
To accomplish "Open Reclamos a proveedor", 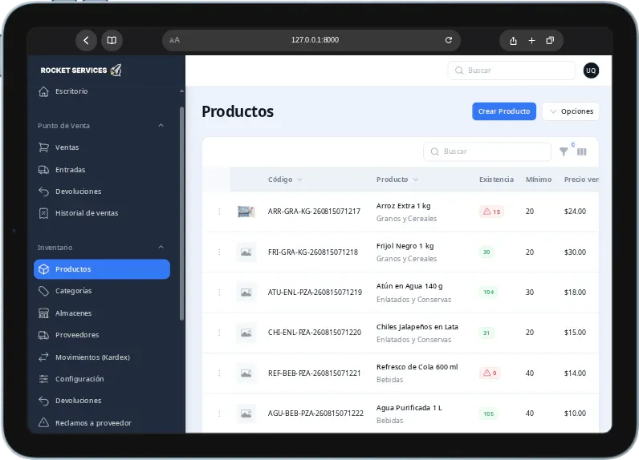I will pos(102,423).
